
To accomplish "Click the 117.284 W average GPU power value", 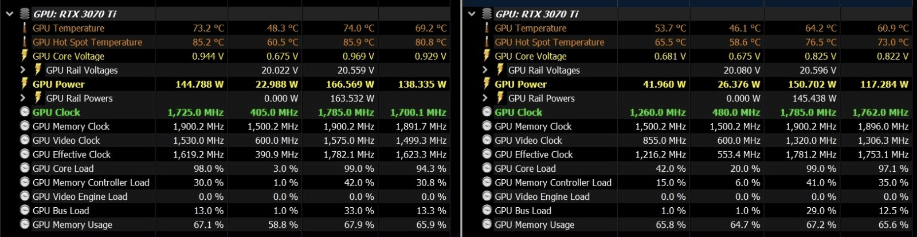I will click(884, 84).
